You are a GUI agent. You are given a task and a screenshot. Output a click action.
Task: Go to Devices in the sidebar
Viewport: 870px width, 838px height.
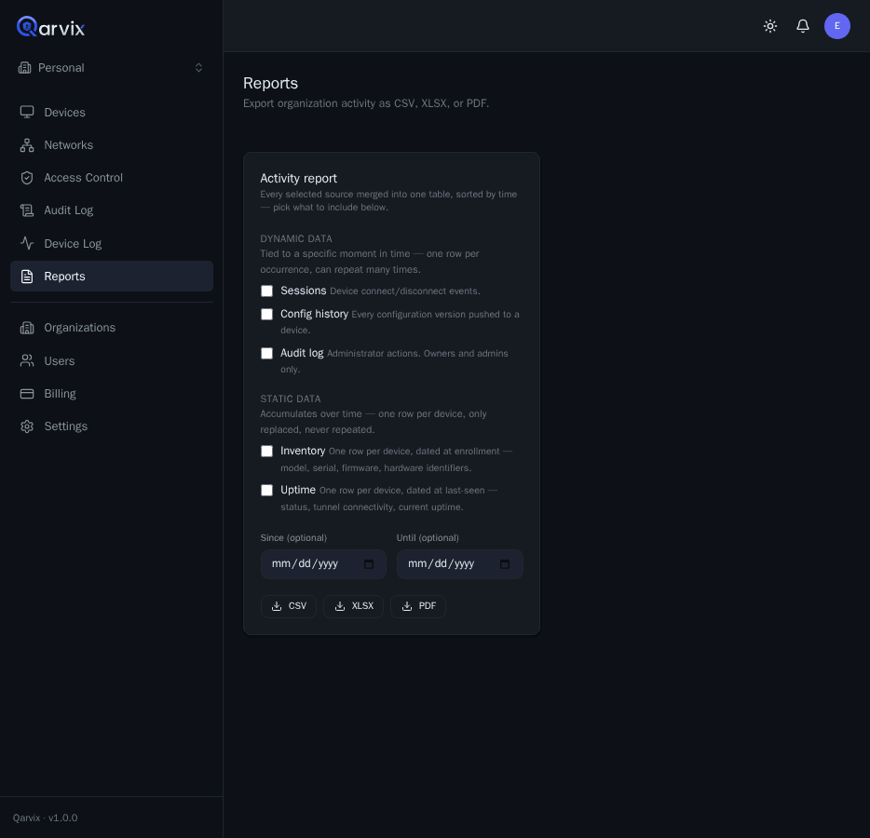click(x=112, y=112)
